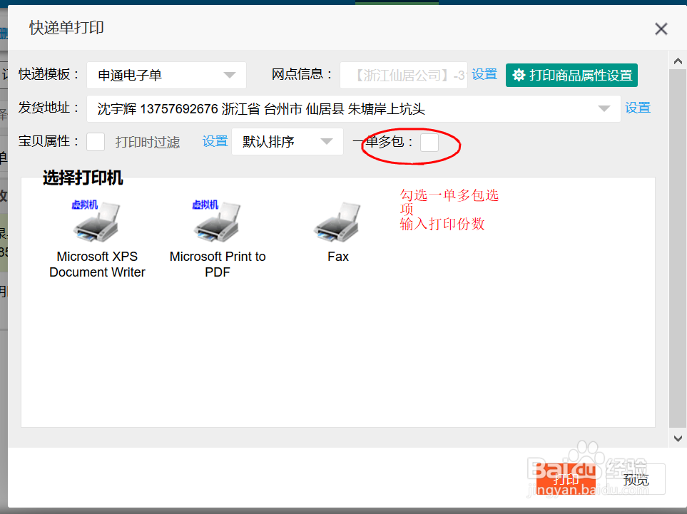Click the scrollbar down arrow
The image size is (687, 514).
click(x=678, y=438)
